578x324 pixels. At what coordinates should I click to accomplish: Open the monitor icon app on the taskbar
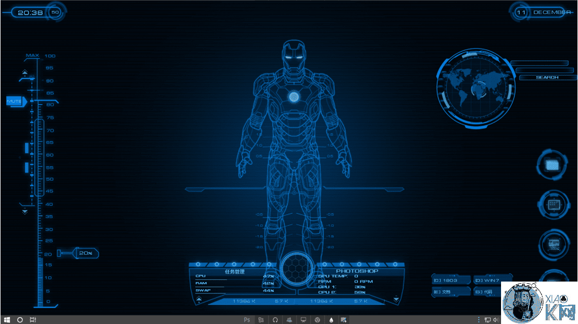[303, 320]
